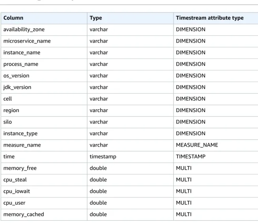Click the 'Type' column header
This screenshot has width=258, height=223.
[x=130, y=18]
